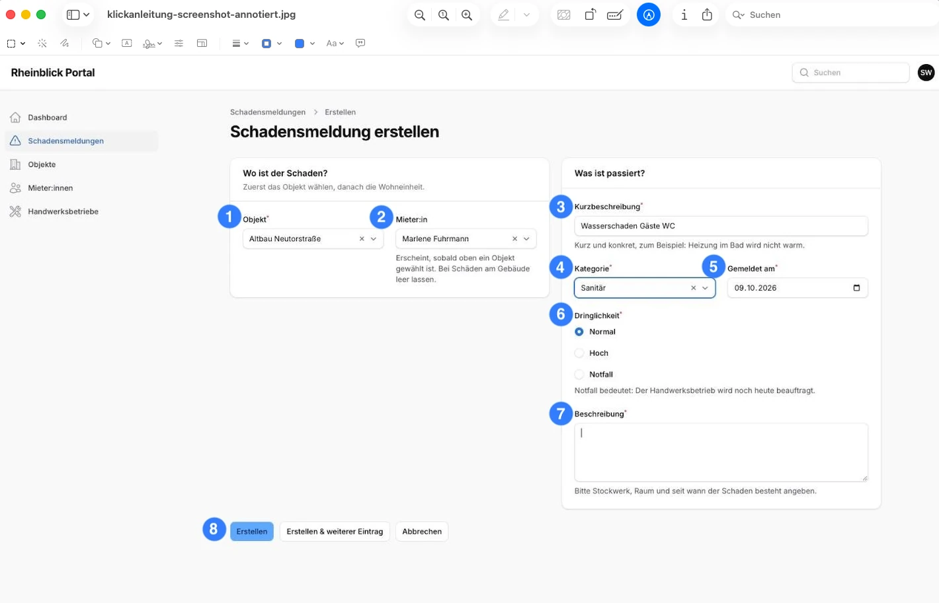Select the Normal urgency radio button

tap(579, 332)
